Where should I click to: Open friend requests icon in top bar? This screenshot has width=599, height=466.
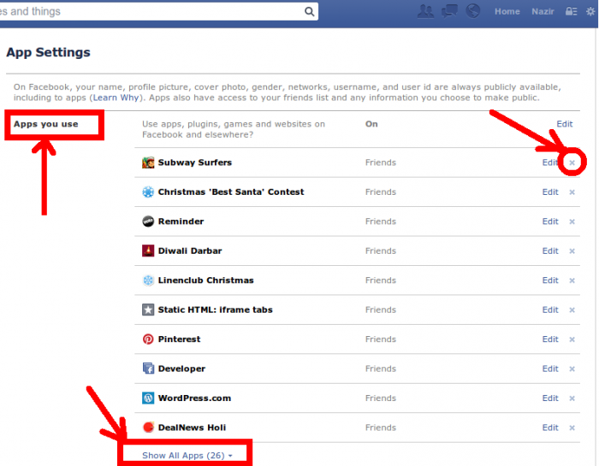coord(425,11)
